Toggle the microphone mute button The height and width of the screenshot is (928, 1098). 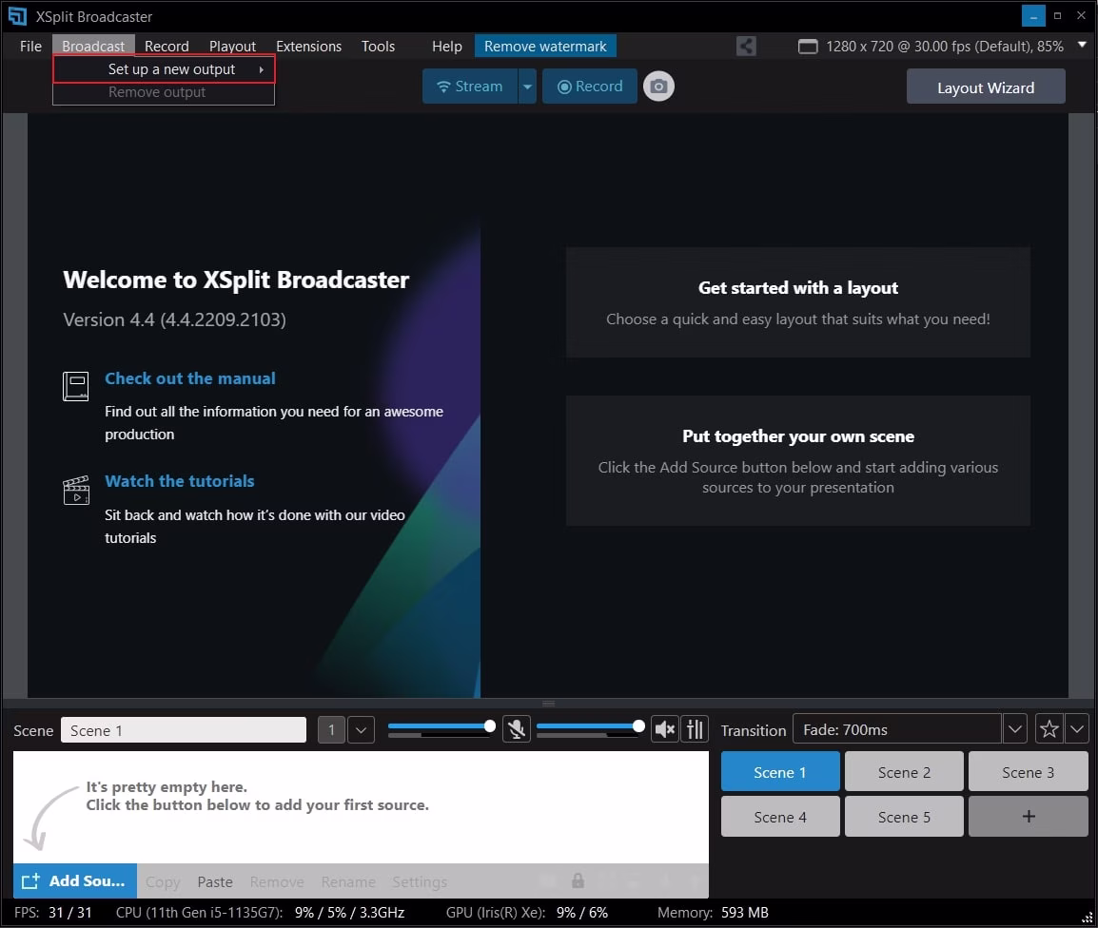(517, 729)
